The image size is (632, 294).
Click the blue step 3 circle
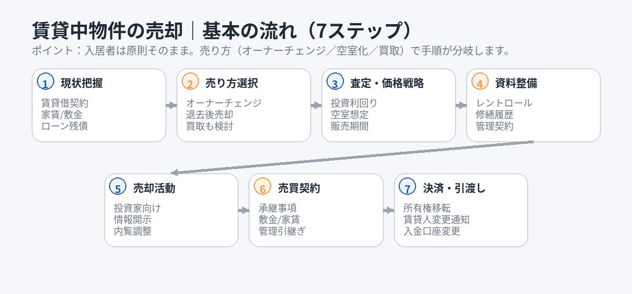coord(335,82)
